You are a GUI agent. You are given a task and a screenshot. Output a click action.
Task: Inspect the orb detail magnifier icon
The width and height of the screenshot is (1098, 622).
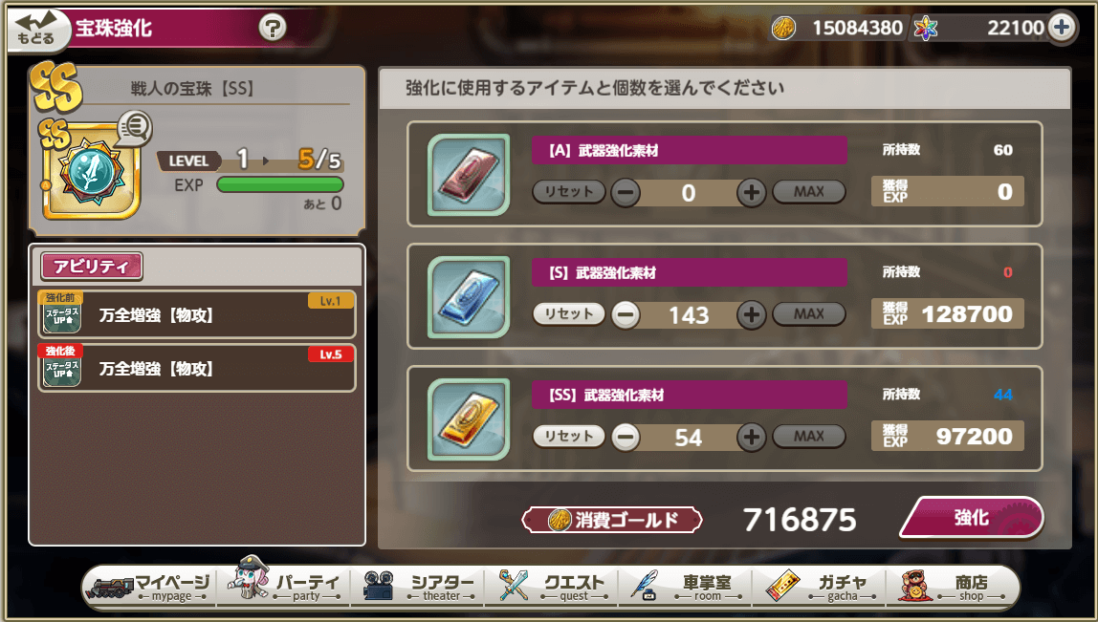134,129
